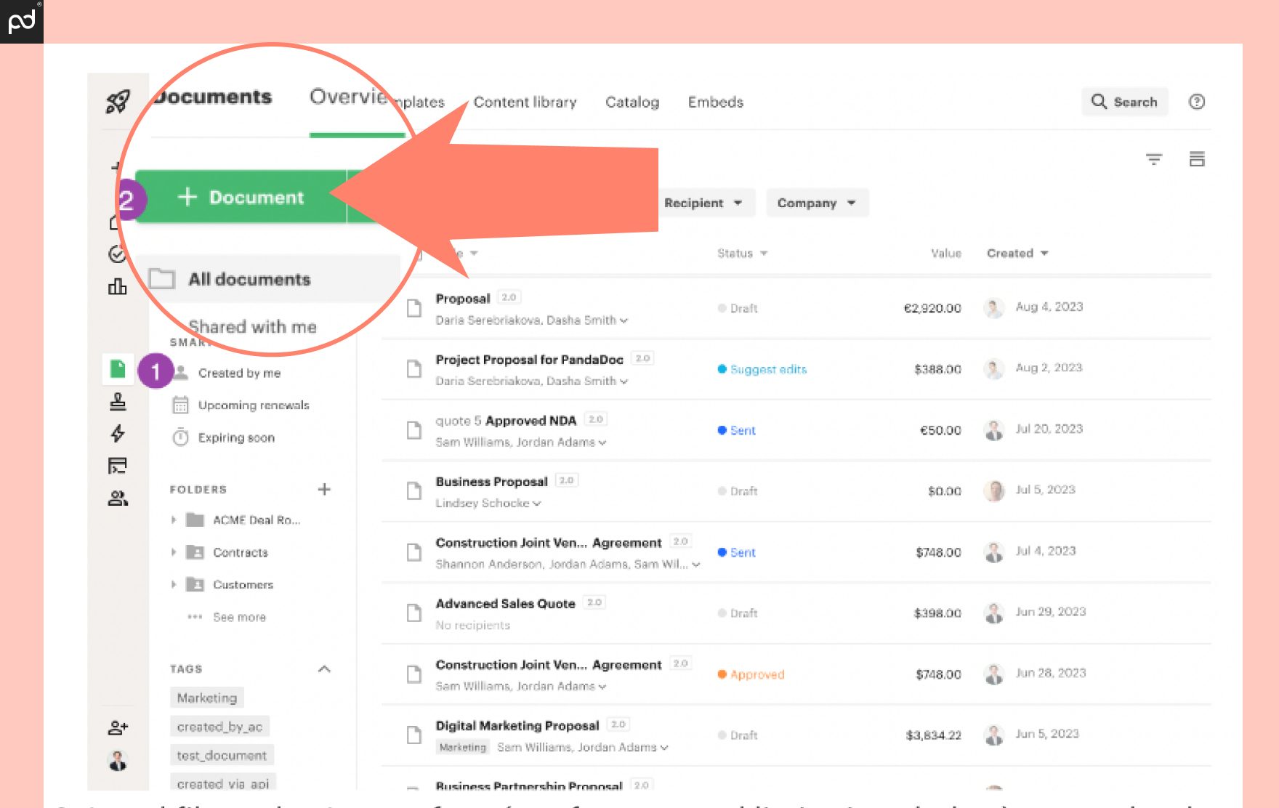The height and width of the screenshot is (808, 1279).
Task: Open automations via the lightning bolt icon
Action: (118, 433)
